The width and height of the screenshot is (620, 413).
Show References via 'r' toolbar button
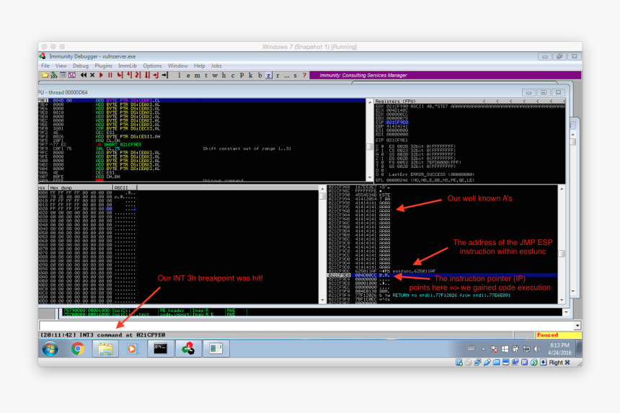278,75
